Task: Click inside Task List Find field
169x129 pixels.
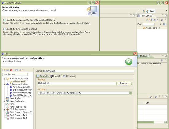Action: [x=149, y=24]
